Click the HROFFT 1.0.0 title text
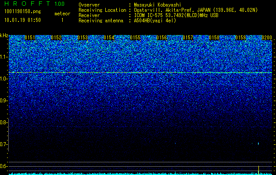Image resolution: width=276 pixels, height=175 pixels. point(35,3)
